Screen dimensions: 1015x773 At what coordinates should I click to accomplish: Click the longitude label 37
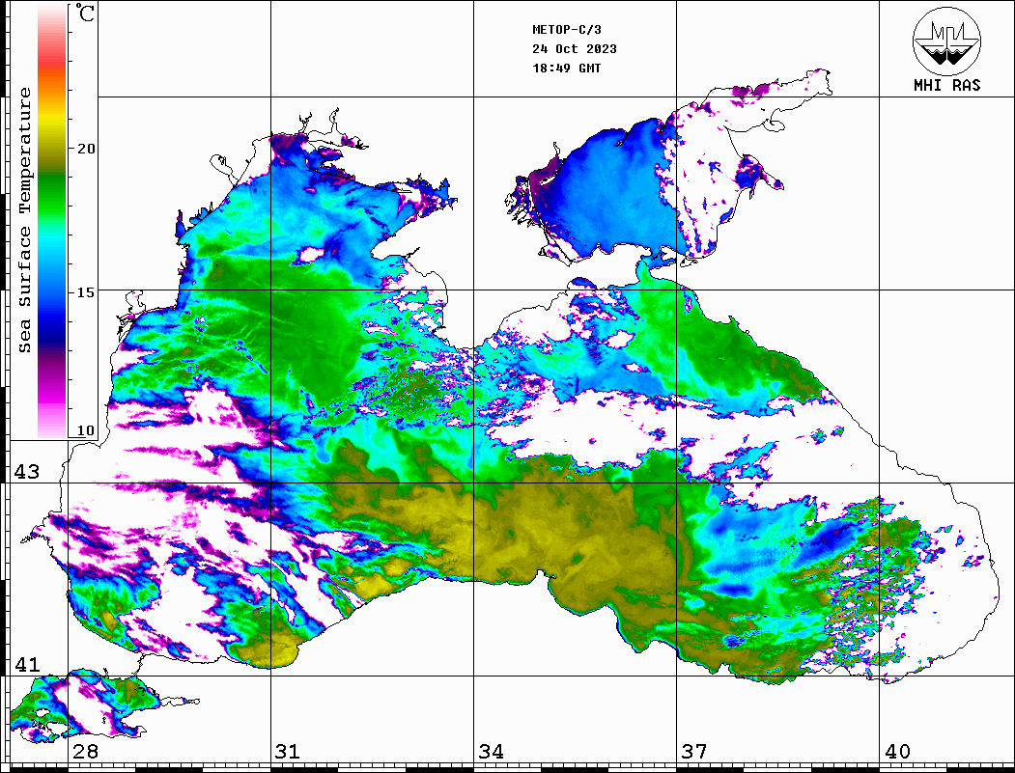694,752
